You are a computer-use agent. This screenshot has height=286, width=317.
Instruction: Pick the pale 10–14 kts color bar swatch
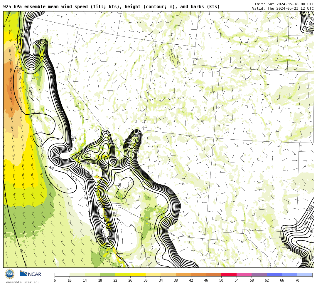point(77,275)
